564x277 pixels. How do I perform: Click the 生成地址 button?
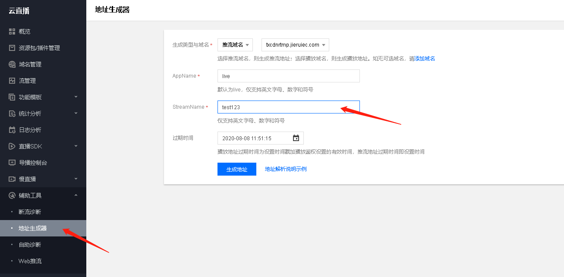pos(237,169)
